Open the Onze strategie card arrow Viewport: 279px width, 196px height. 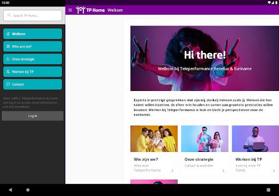click(223, 170)
